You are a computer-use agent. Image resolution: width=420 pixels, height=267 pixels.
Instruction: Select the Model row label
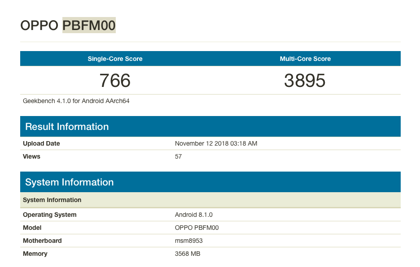(x=32, y=228)
